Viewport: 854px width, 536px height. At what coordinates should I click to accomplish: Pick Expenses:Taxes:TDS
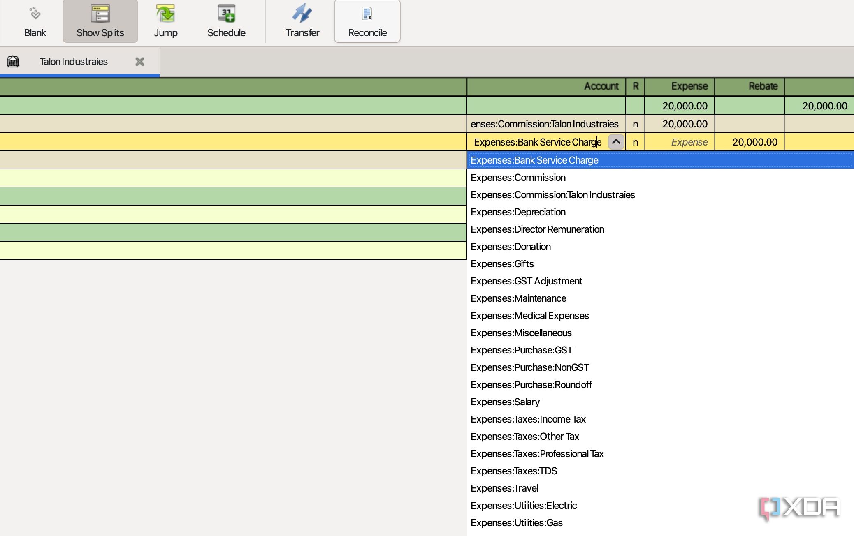point(660,471)
